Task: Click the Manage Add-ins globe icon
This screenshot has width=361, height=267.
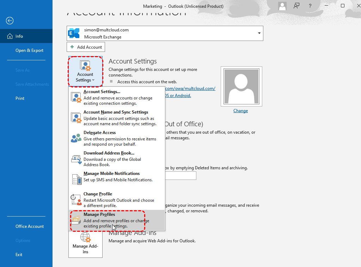Action: pos(85,237)
